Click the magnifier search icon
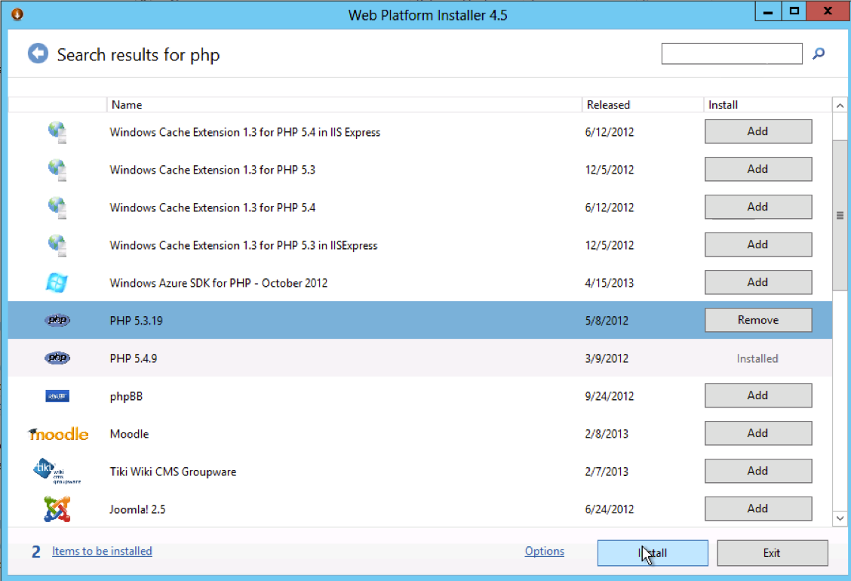This screenshot has width=851, height=581. click(819, 54)
